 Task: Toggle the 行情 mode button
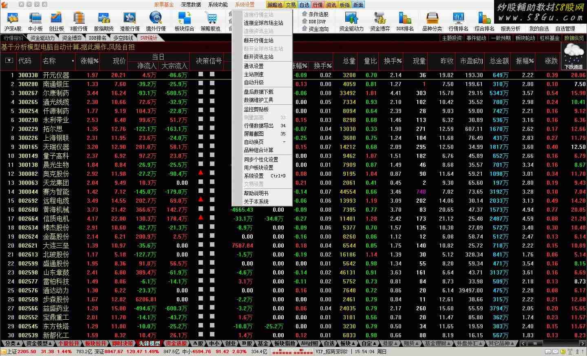[318, 5]
